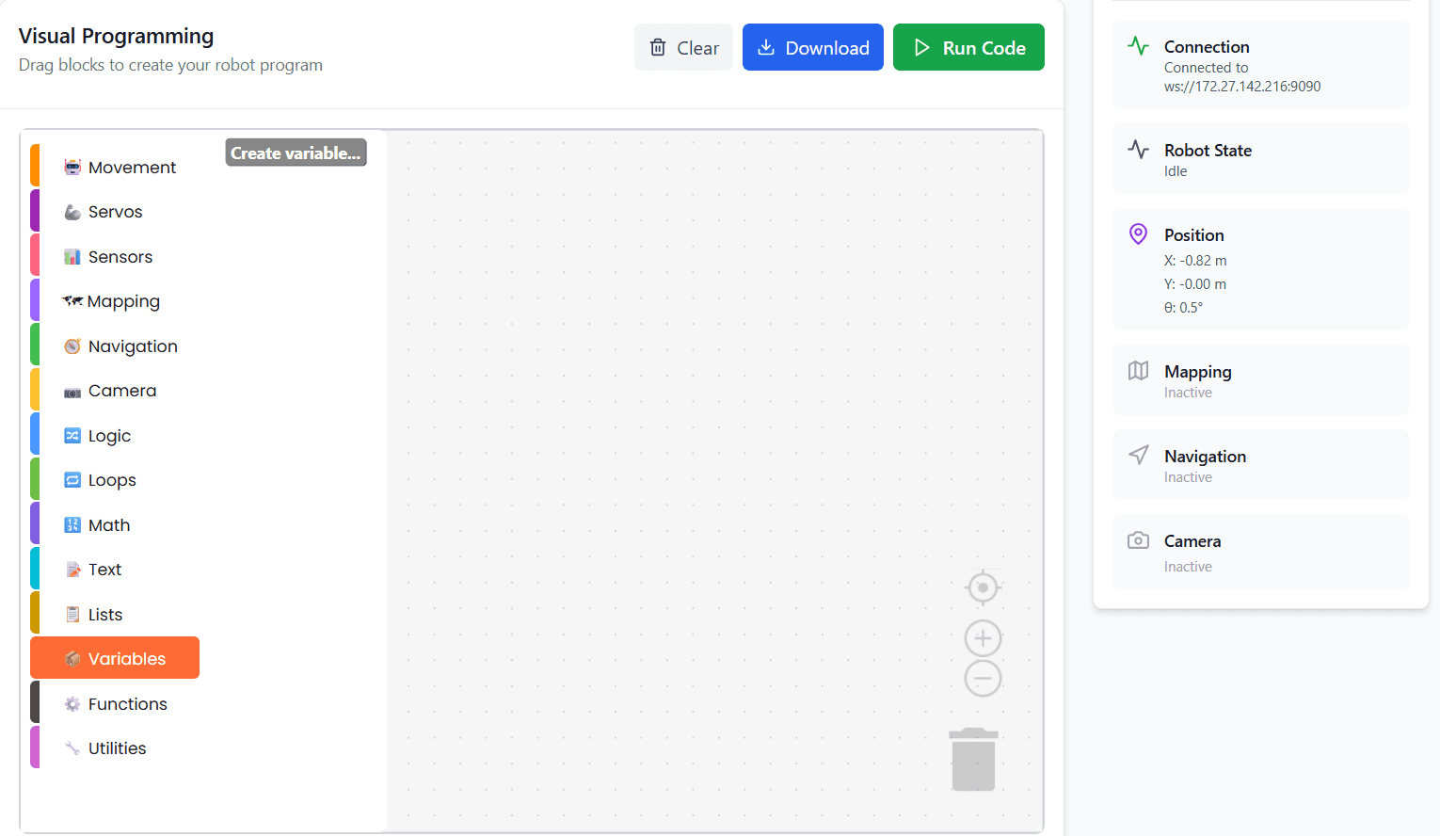Viewport: 1440px width, 836px height.
Task: Zoom out with the minus icon
Action: tap(983, 678)
